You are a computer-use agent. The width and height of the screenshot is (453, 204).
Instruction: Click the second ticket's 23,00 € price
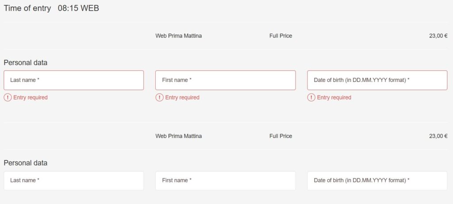coord(438,136)
